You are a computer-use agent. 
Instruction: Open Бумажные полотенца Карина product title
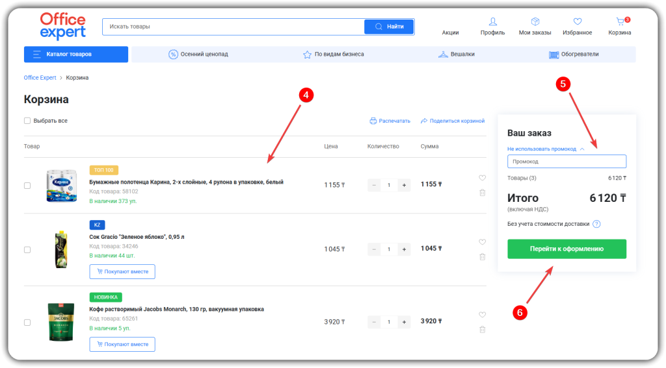[186, 182]
